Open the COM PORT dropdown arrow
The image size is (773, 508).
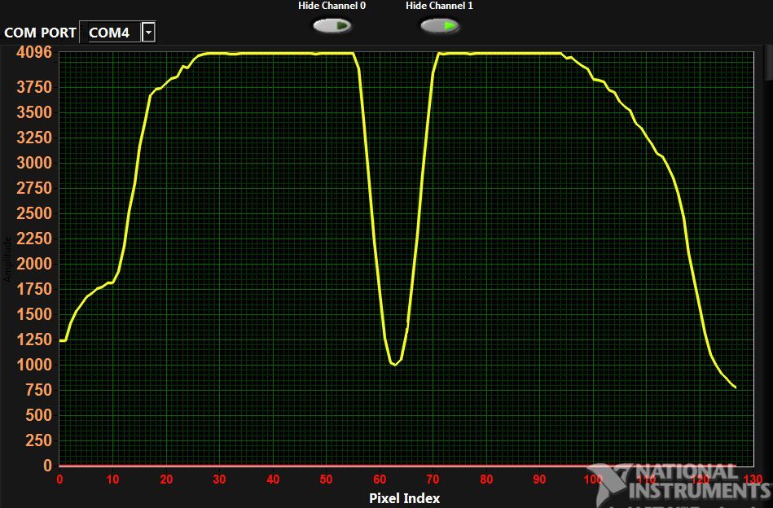click(148, 33)
